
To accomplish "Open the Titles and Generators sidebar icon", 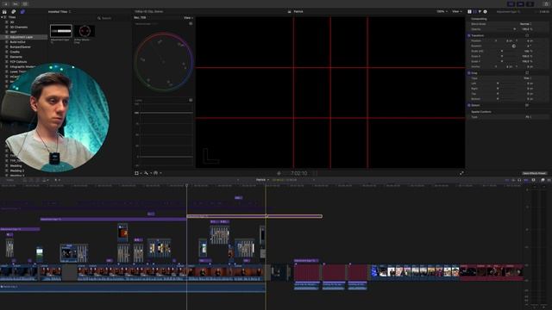I will [22, 11].
